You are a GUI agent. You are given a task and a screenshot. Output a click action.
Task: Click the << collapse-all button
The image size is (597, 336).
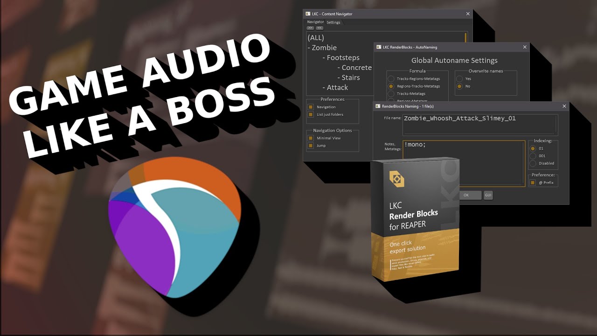tap(319, 28)
